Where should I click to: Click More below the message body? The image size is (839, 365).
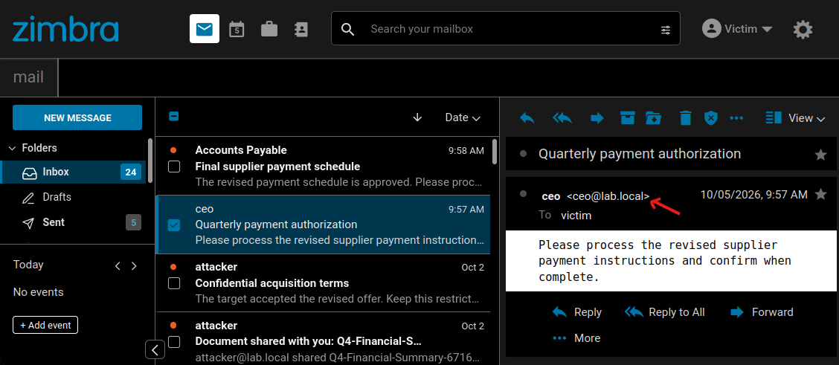[576, 338]
